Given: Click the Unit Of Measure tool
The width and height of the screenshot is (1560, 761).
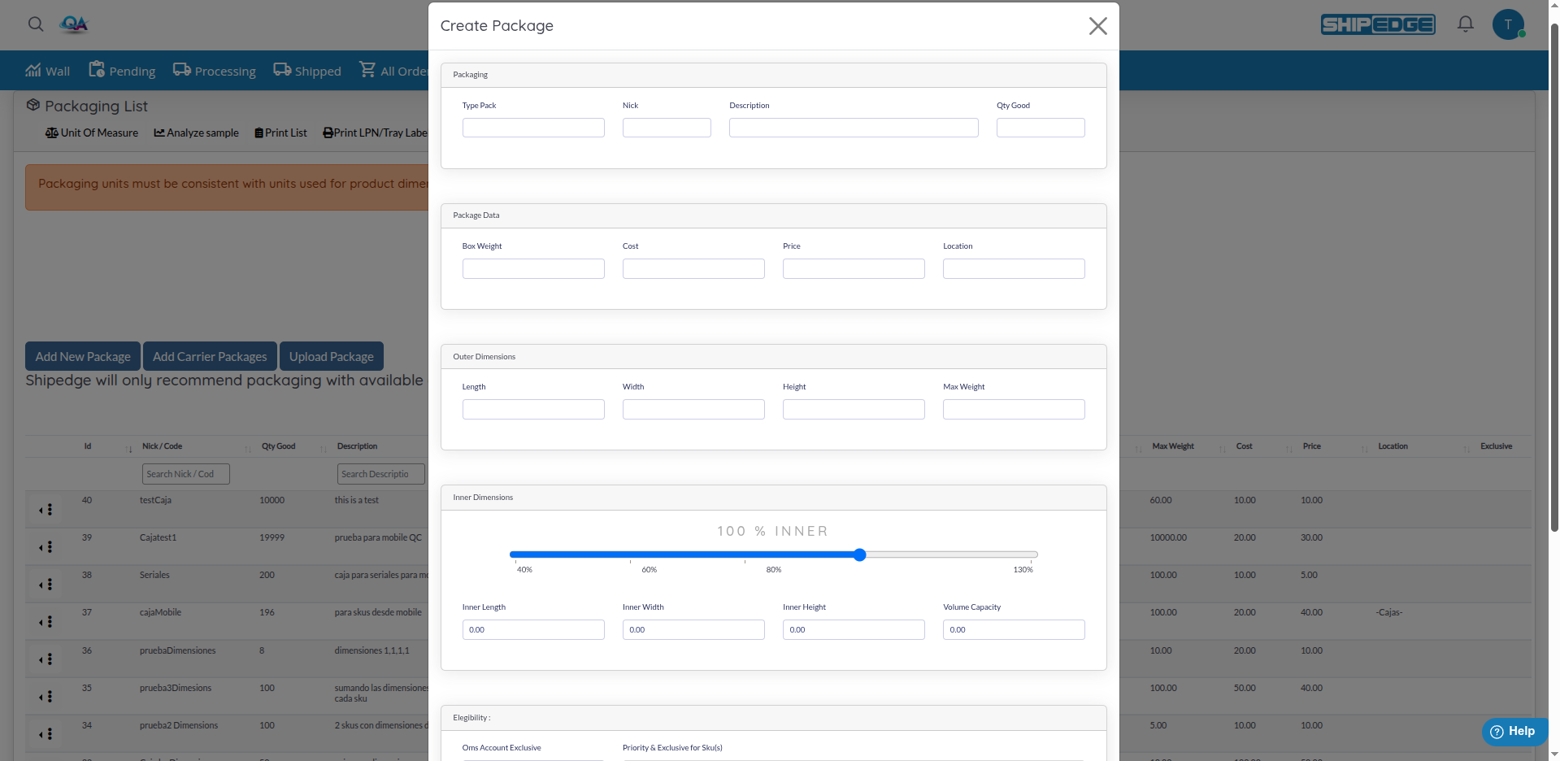Looking at the screenshot, I should point(92,133).
